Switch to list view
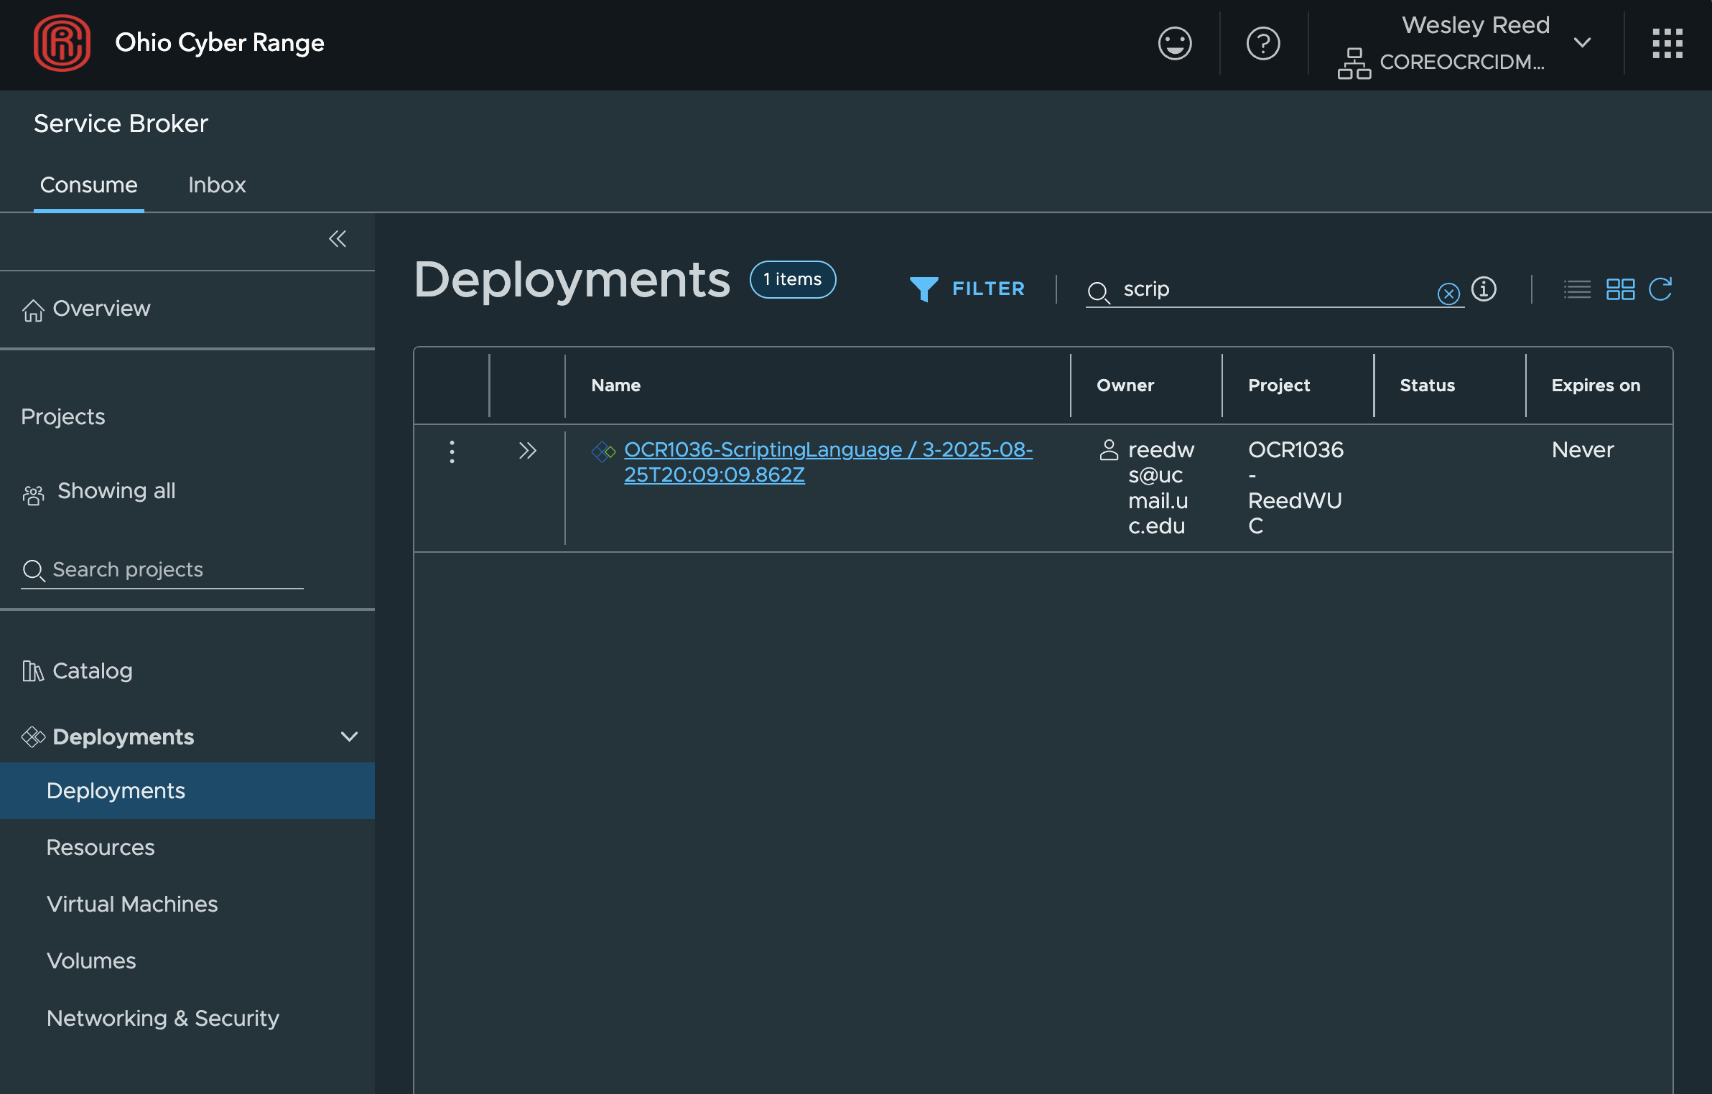1712x1094 pixels. (x=1577, y=289)
